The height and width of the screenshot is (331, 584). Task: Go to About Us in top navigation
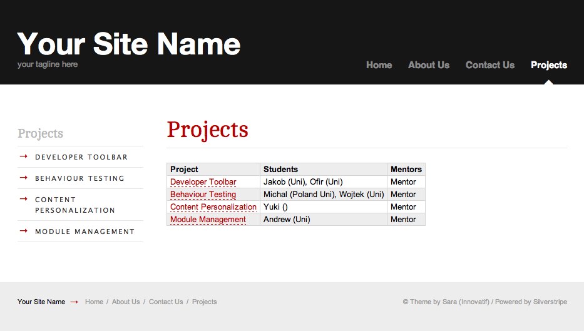pos(428,65)
